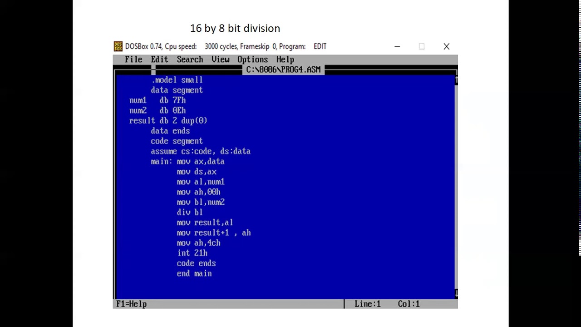Click the Line:1 status indicator
The image size is (581, 327).
[368, 304]
